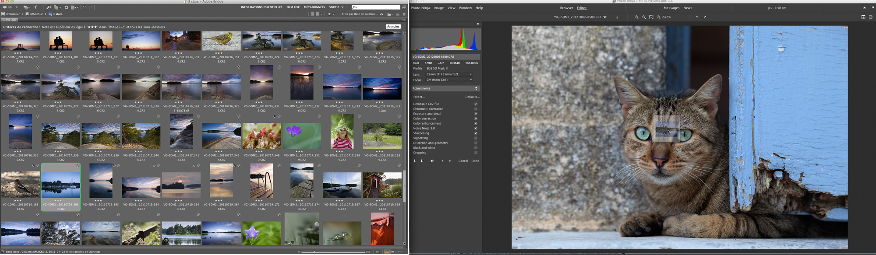Rotate thumbnail counterclockwise in Bridge

84,7
